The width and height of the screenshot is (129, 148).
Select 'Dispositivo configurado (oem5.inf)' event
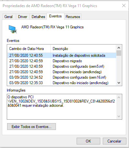tap(62, 66)
